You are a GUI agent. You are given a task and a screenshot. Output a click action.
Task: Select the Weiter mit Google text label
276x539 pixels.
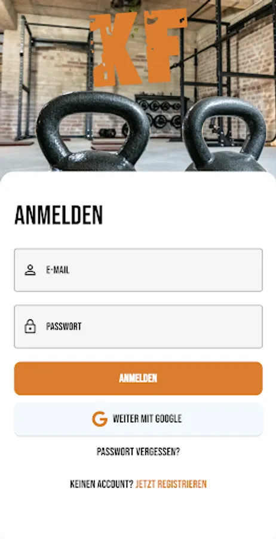click(148, 419)
